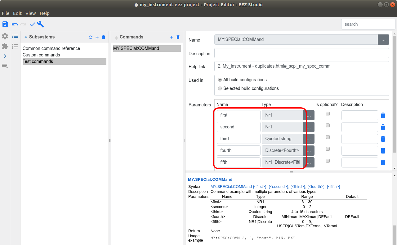Image resolution: width=397 pixels, height=245 pixels.
Task: Run the project check (checkmark icon)
Action: point(32,24)
